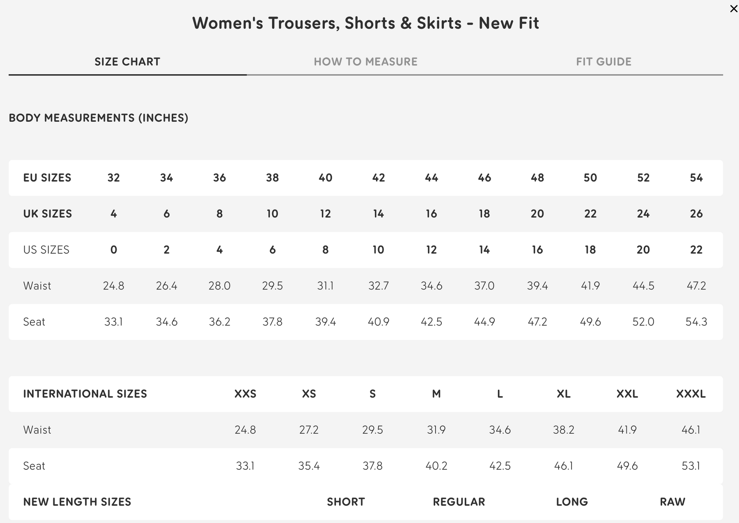Viewport: 739px width, 523px height.
Task: Select the RAW length column header
Action: point(672,502)
